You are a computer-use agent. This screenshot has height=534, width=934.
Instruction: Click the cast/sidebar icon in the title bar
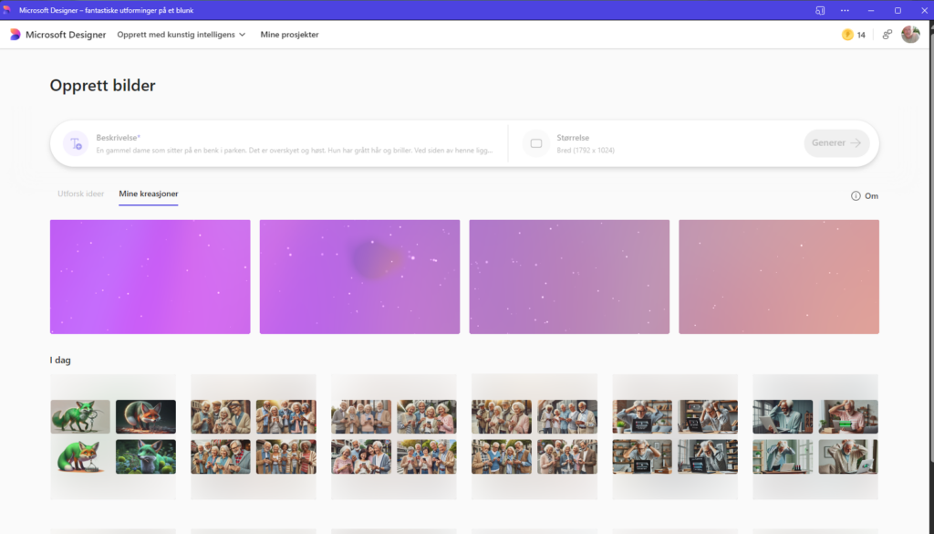click(820, 10)
